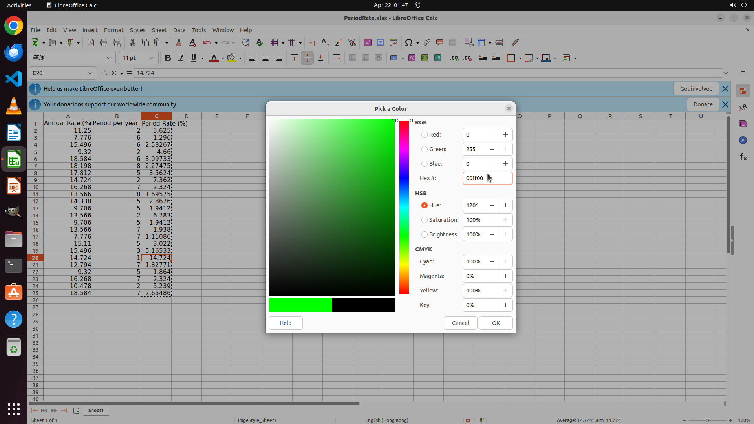Confirm color with the OK button

(496, 323)
